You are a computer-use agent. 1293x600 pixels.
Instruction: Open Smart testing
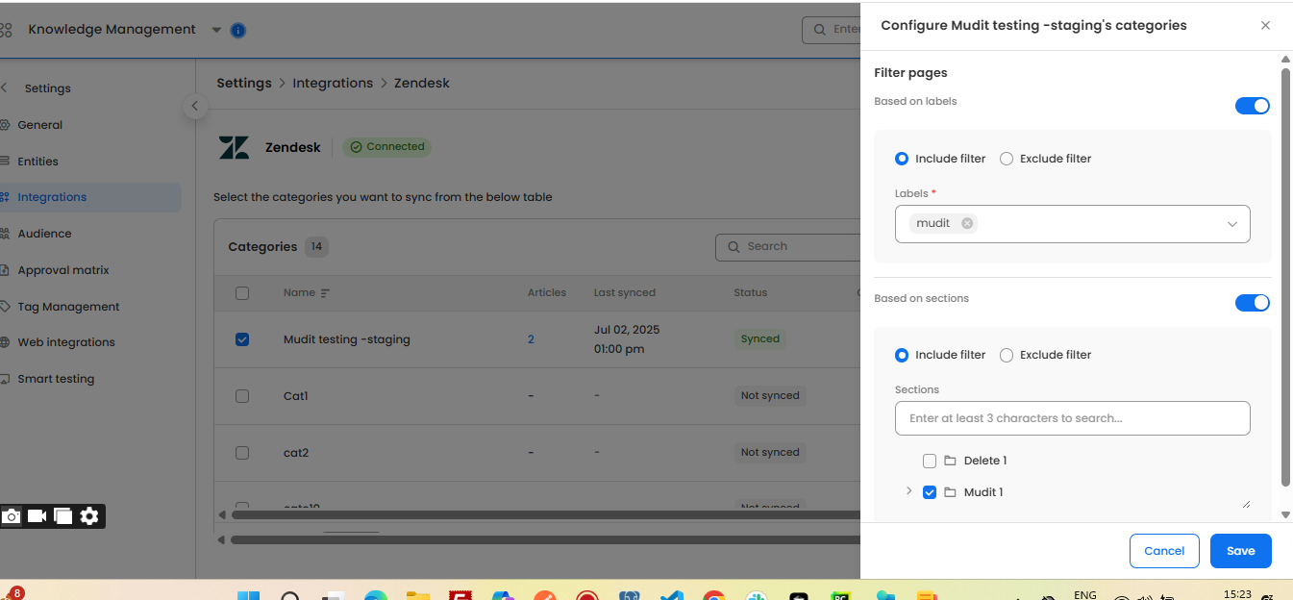click(x=56, y=379)
